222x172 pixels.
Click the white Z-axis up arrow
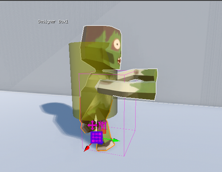click(96, 118)
